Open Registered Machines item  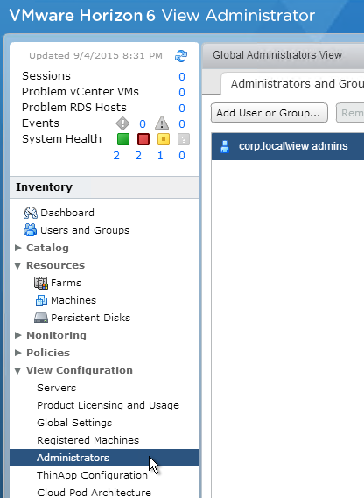[x=88, y=440]
